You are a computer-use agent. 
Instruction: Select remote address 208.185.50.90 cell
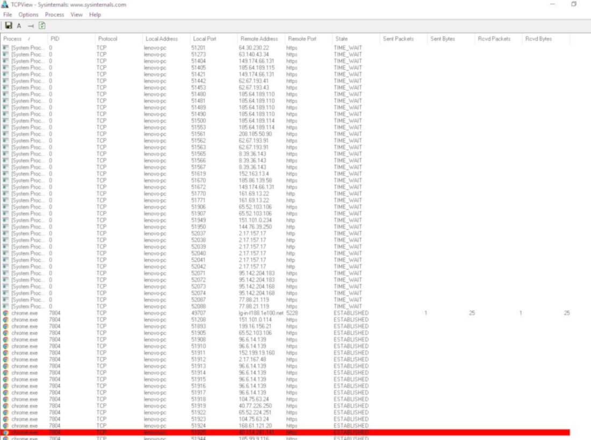(x=255, y=134)
